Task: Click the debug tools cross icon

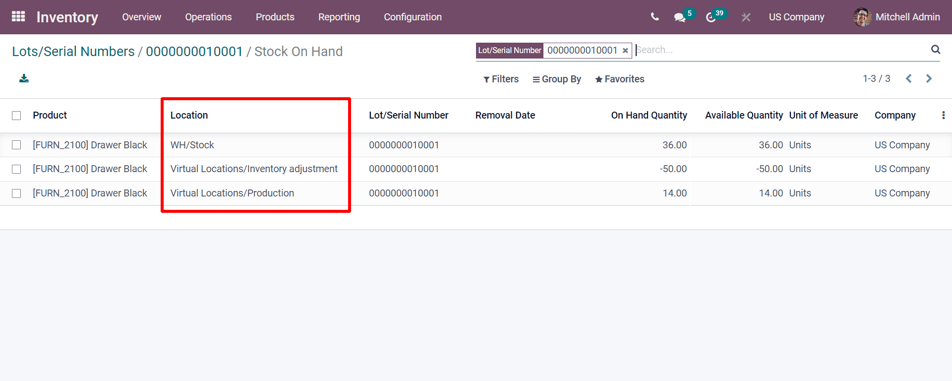Action: (746, 17)
